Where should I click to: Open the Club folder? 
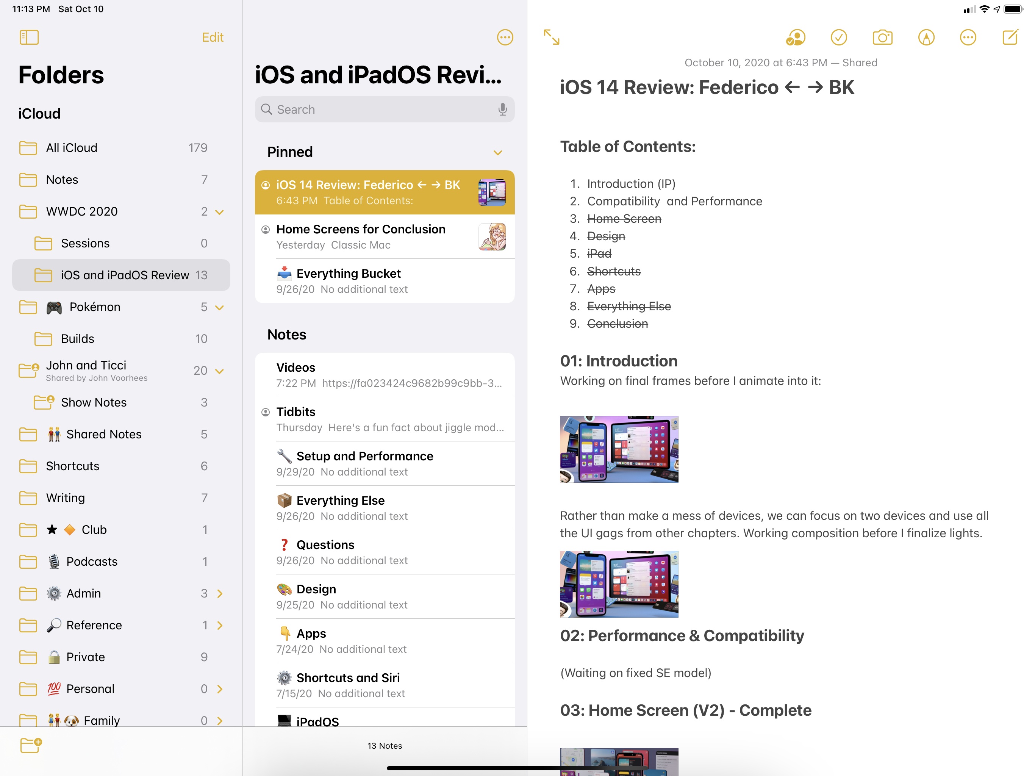(x=121, y=530)
